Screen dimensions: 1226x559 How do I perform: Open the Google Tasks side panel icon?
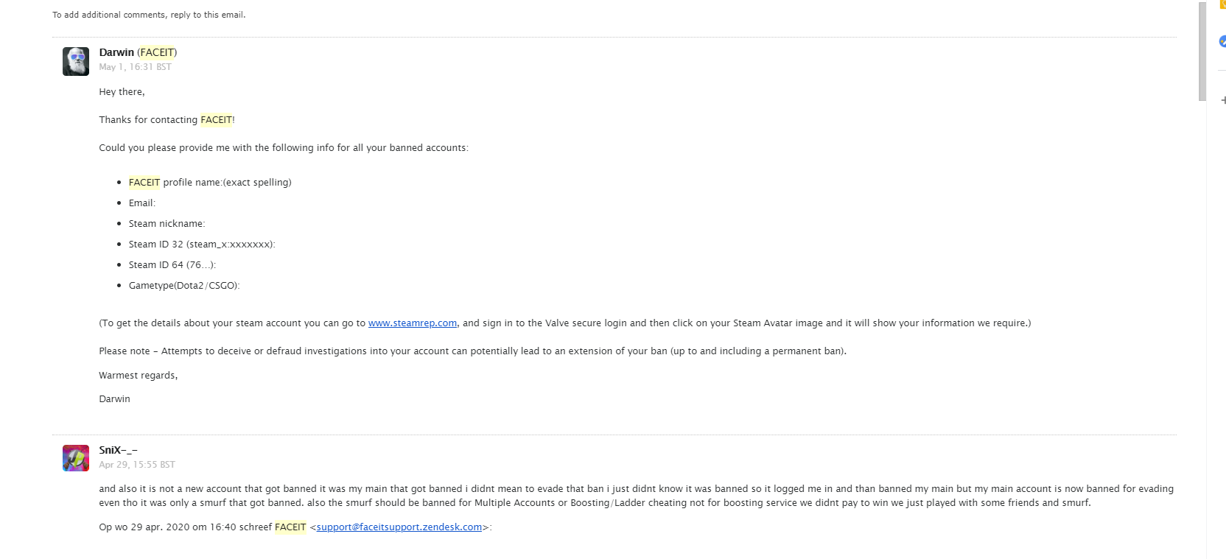click(x=1223, y=41)
